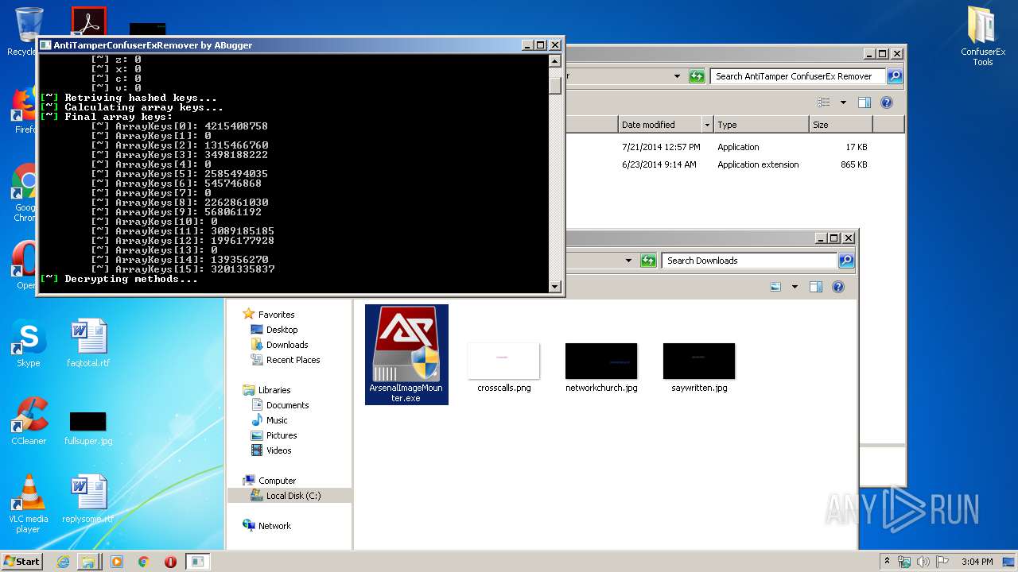The image size is (1018, 572).
Task: Select the Application extension row type
Action: pyautogui.click(x=758, y=164)
